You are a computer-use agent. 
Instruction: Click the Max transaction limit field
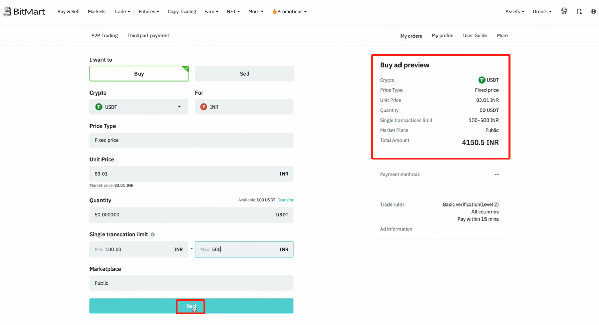(244, 249)
